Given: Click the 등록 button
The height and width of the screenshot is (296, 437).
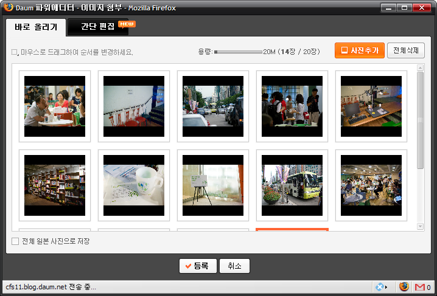Looking at the screenshot, I should click(x=198, y=266).
